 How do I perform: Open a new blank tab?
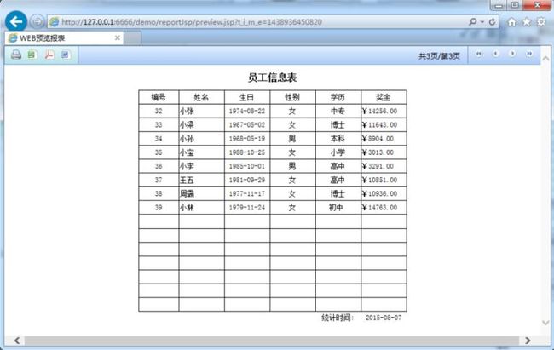(x=132, y=37)
